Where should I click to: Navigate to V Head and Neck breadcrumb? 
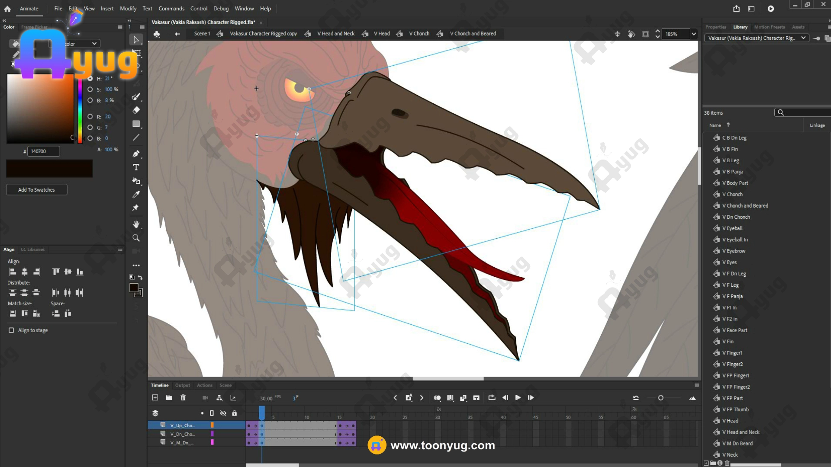pyautogui.click(x=335, y=34)
